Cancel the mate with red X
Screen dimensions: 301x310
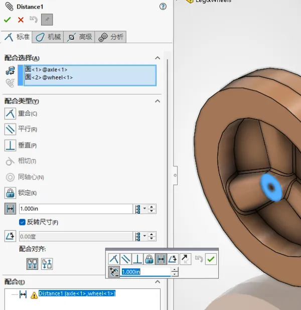coord(21,20)
